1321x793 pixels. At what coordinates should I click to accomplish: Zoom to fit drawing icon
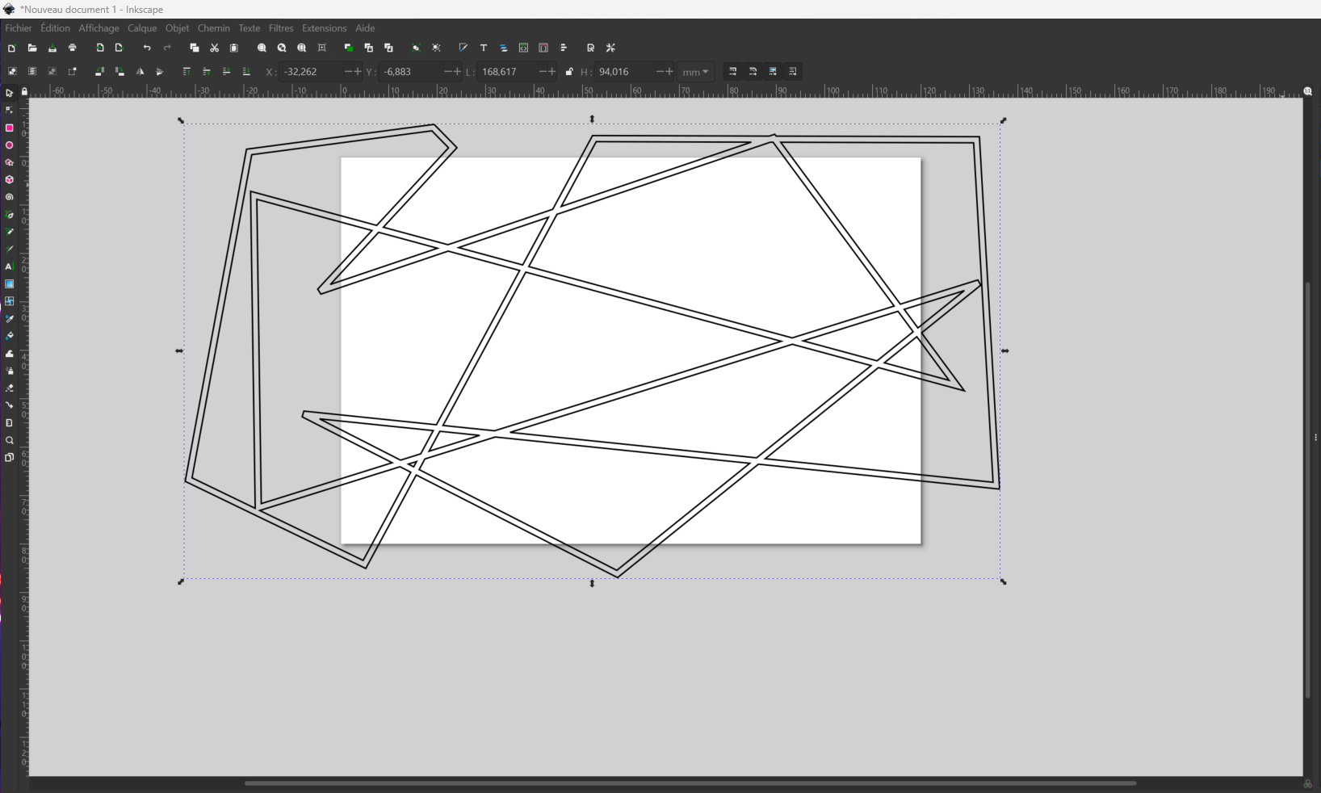tap(282, 48)
